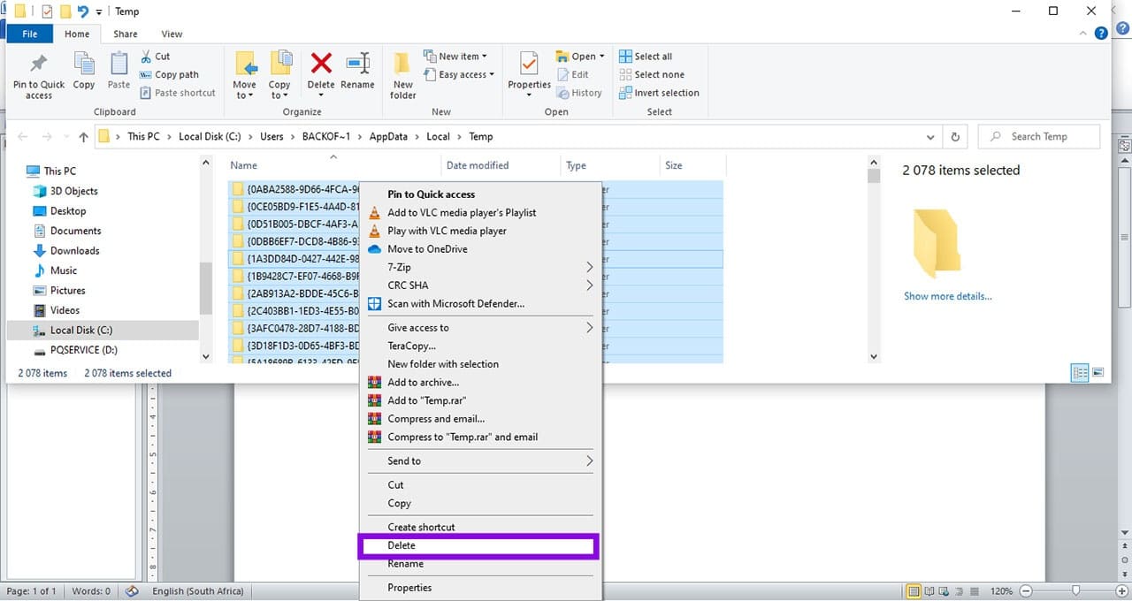Click History in the ribbon

579,93
